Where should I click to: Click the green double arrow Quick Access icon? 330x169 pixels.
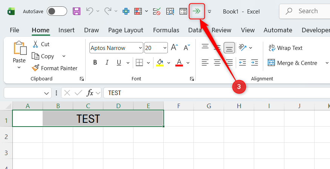(197, 11)
